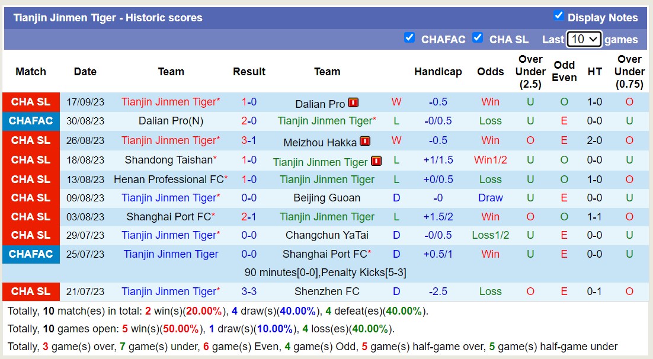This screenshot has height=359, width=653.
Task: Open Changchun YaTai team link
Action: [326, 235]
